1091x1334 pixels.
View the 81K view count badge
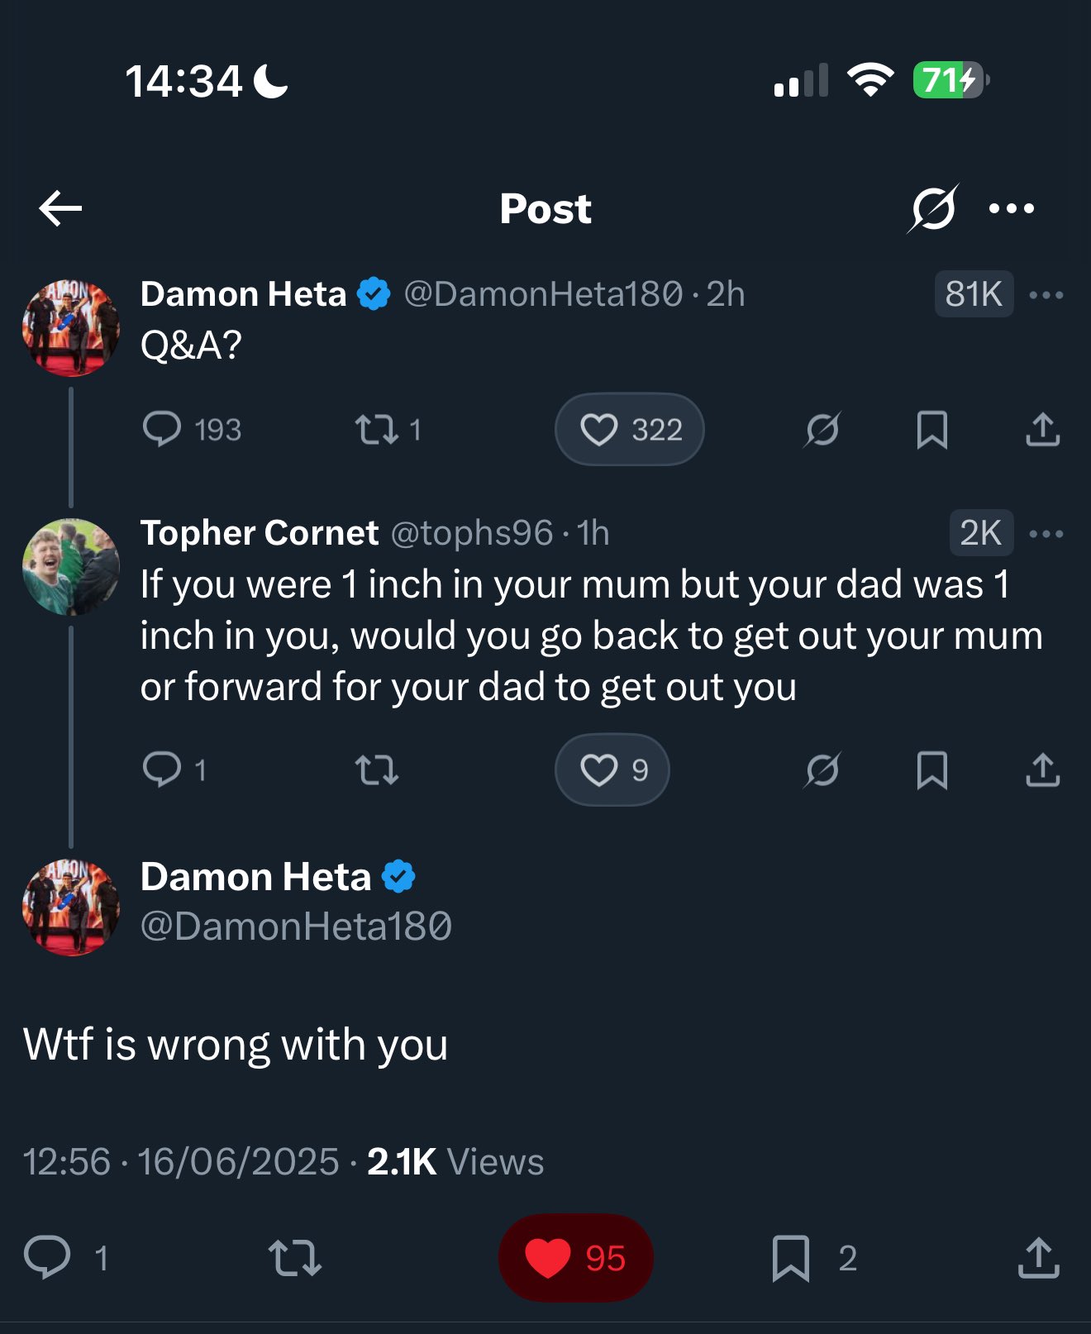click(974, 294)
